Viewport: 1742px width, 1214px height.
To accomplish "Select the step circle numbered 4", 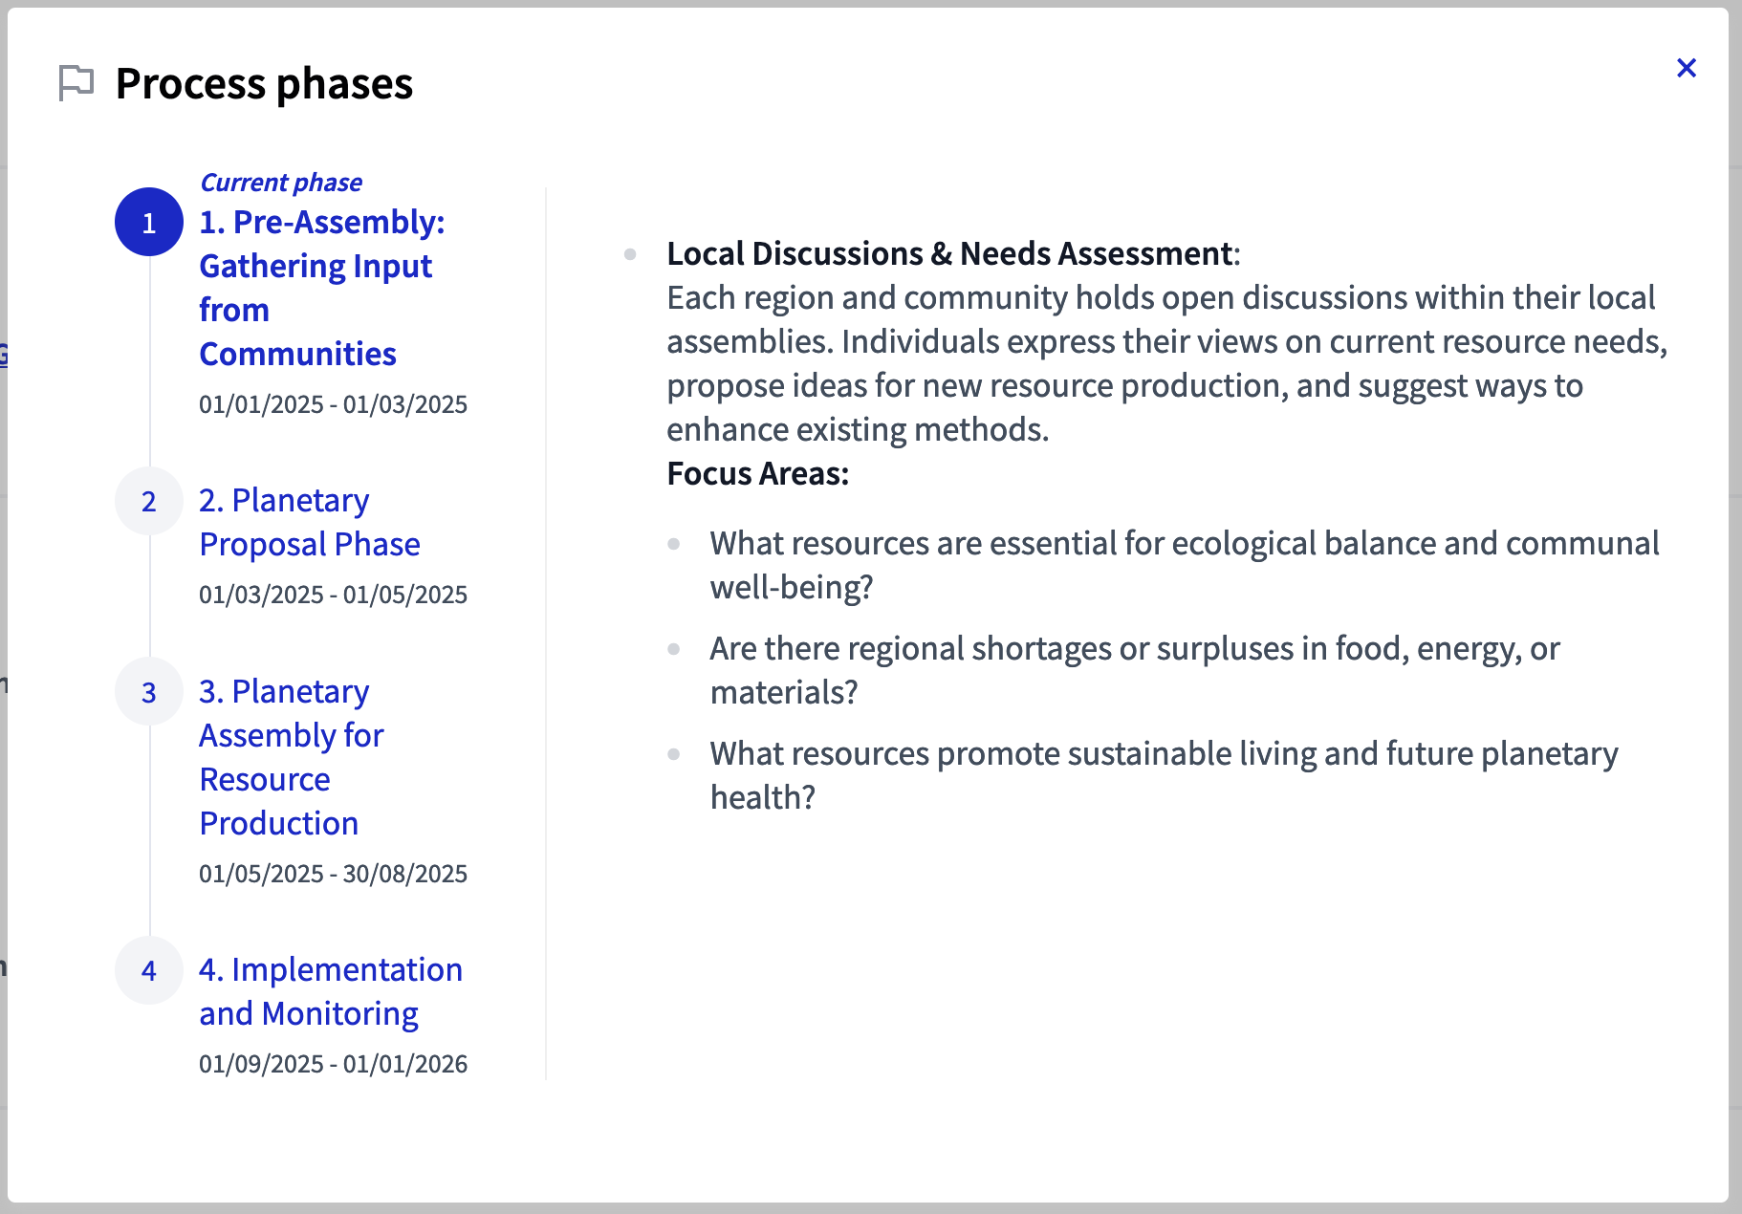I will click(x=148, y=970).
